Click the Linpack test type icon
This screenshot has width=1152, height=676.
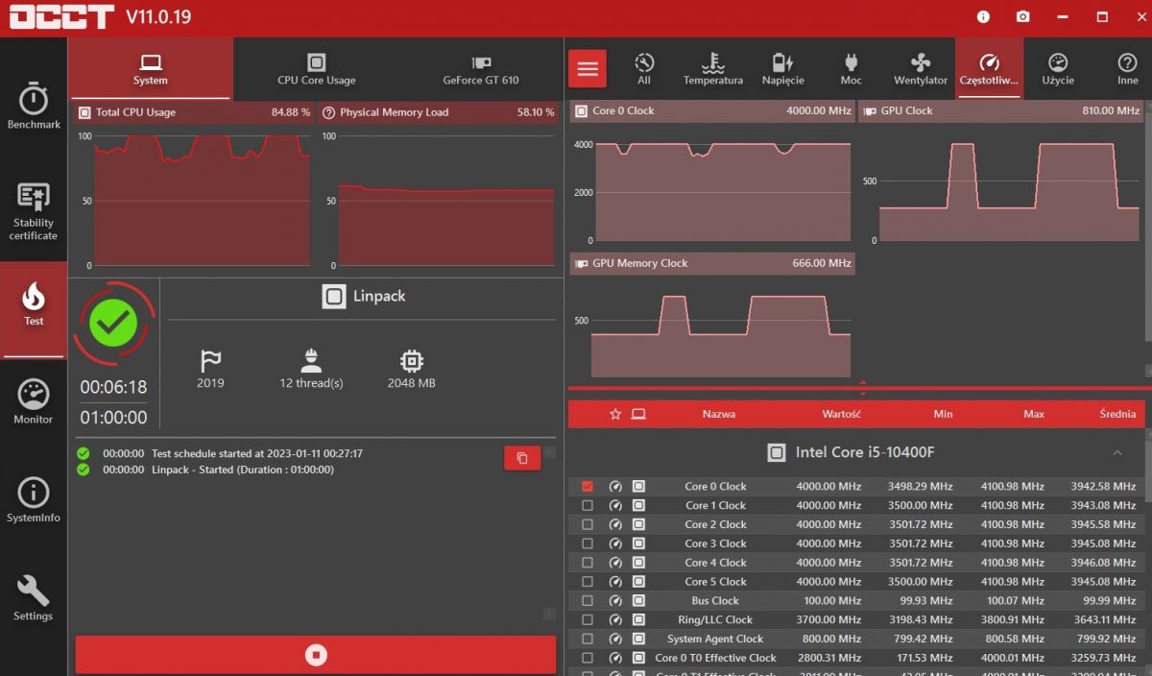pos(333,296)
